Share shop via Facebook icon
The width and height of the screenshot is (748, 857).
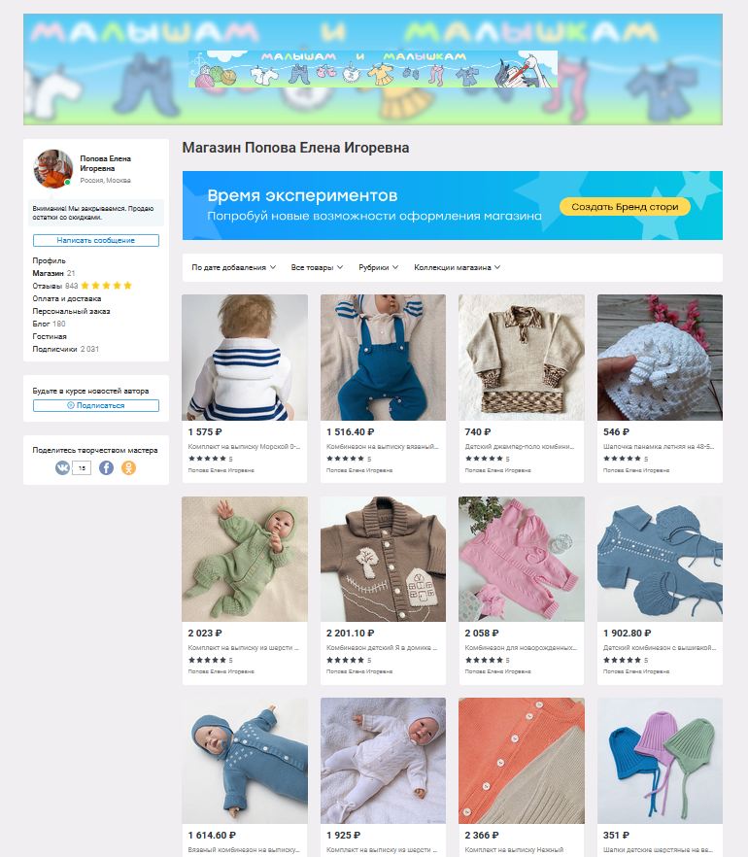(x=106, y=468)
